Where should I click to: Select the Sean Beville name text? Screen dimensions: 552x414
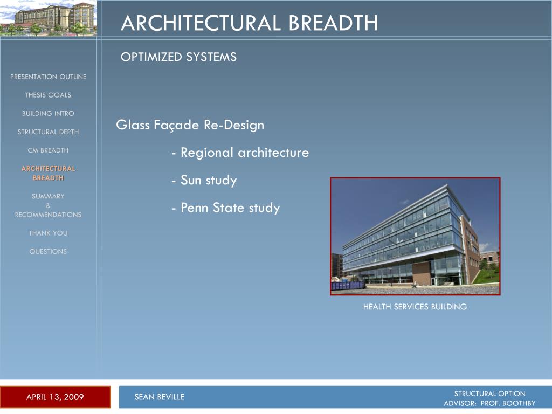[159, 397]
